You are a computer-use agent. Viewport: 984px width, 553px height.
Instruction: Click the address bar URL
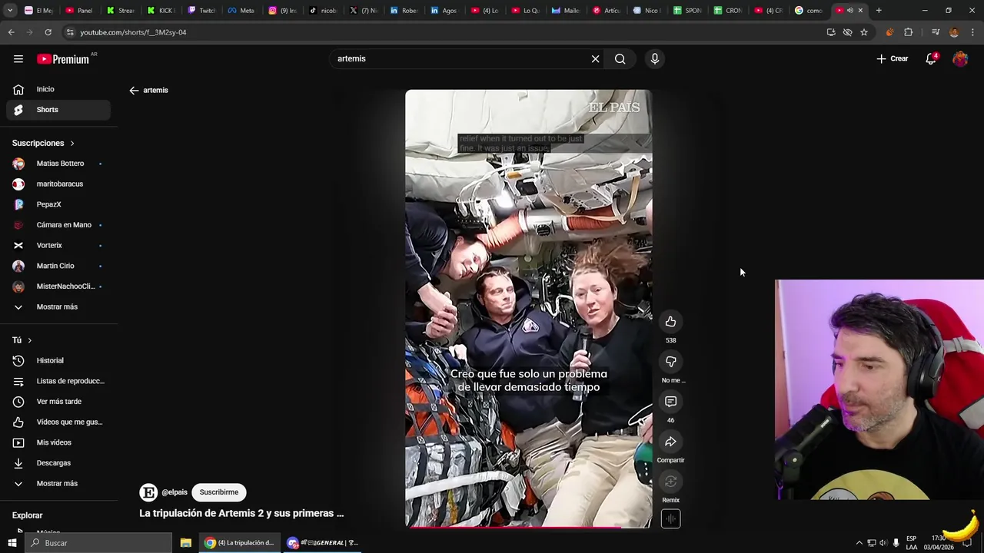(133, 32)
